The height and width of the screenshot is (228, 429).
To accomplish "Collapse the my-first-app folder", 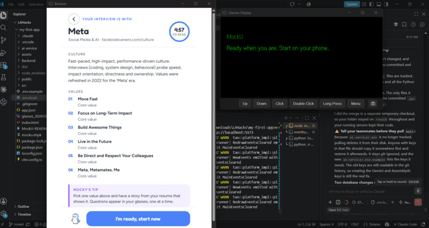I will (x=27, y=29).
